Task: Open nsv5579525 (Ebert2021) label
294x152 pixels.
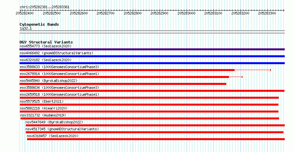Action: tap(42, 101)
